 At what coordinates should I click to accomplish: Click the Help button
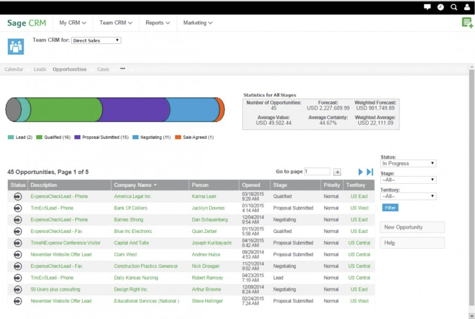(412, 243)
